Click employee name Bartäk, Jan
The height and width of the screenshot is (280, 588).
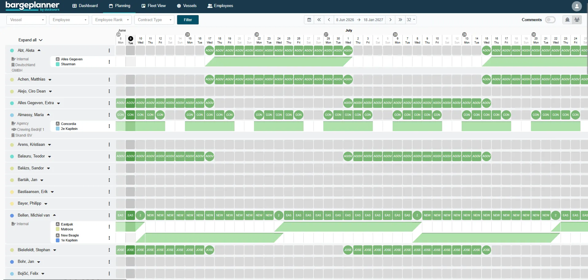[x=27, y=180]
